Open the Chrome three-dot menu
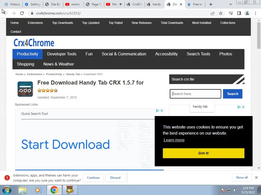 tap(255, 13)
